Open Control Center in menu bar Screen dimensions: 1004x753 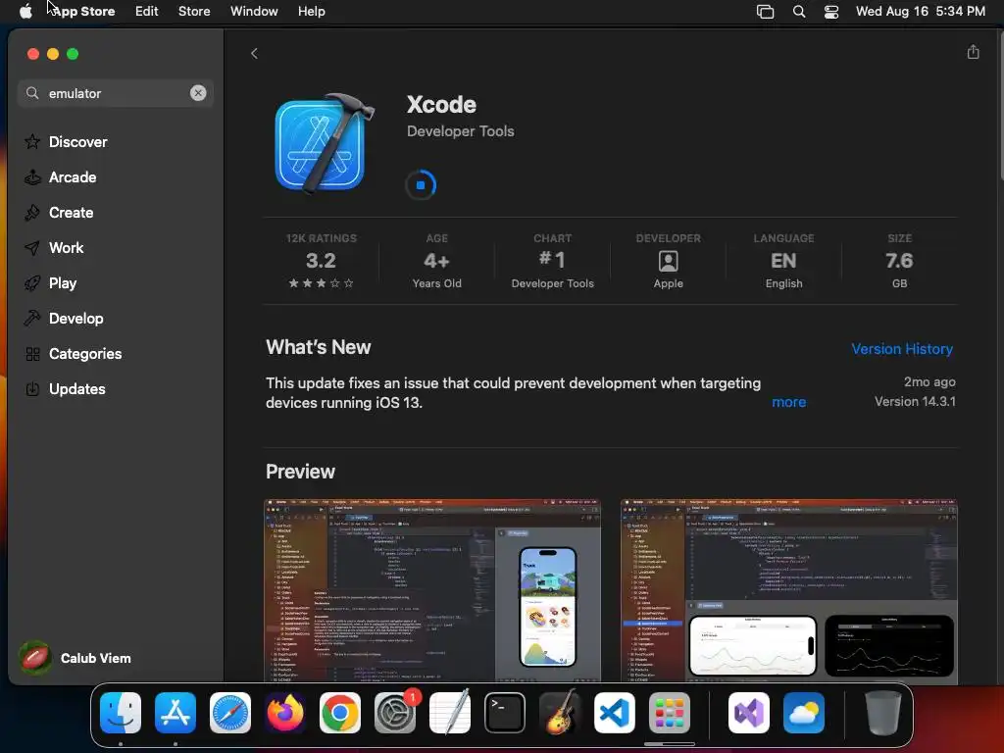[831, 12]
